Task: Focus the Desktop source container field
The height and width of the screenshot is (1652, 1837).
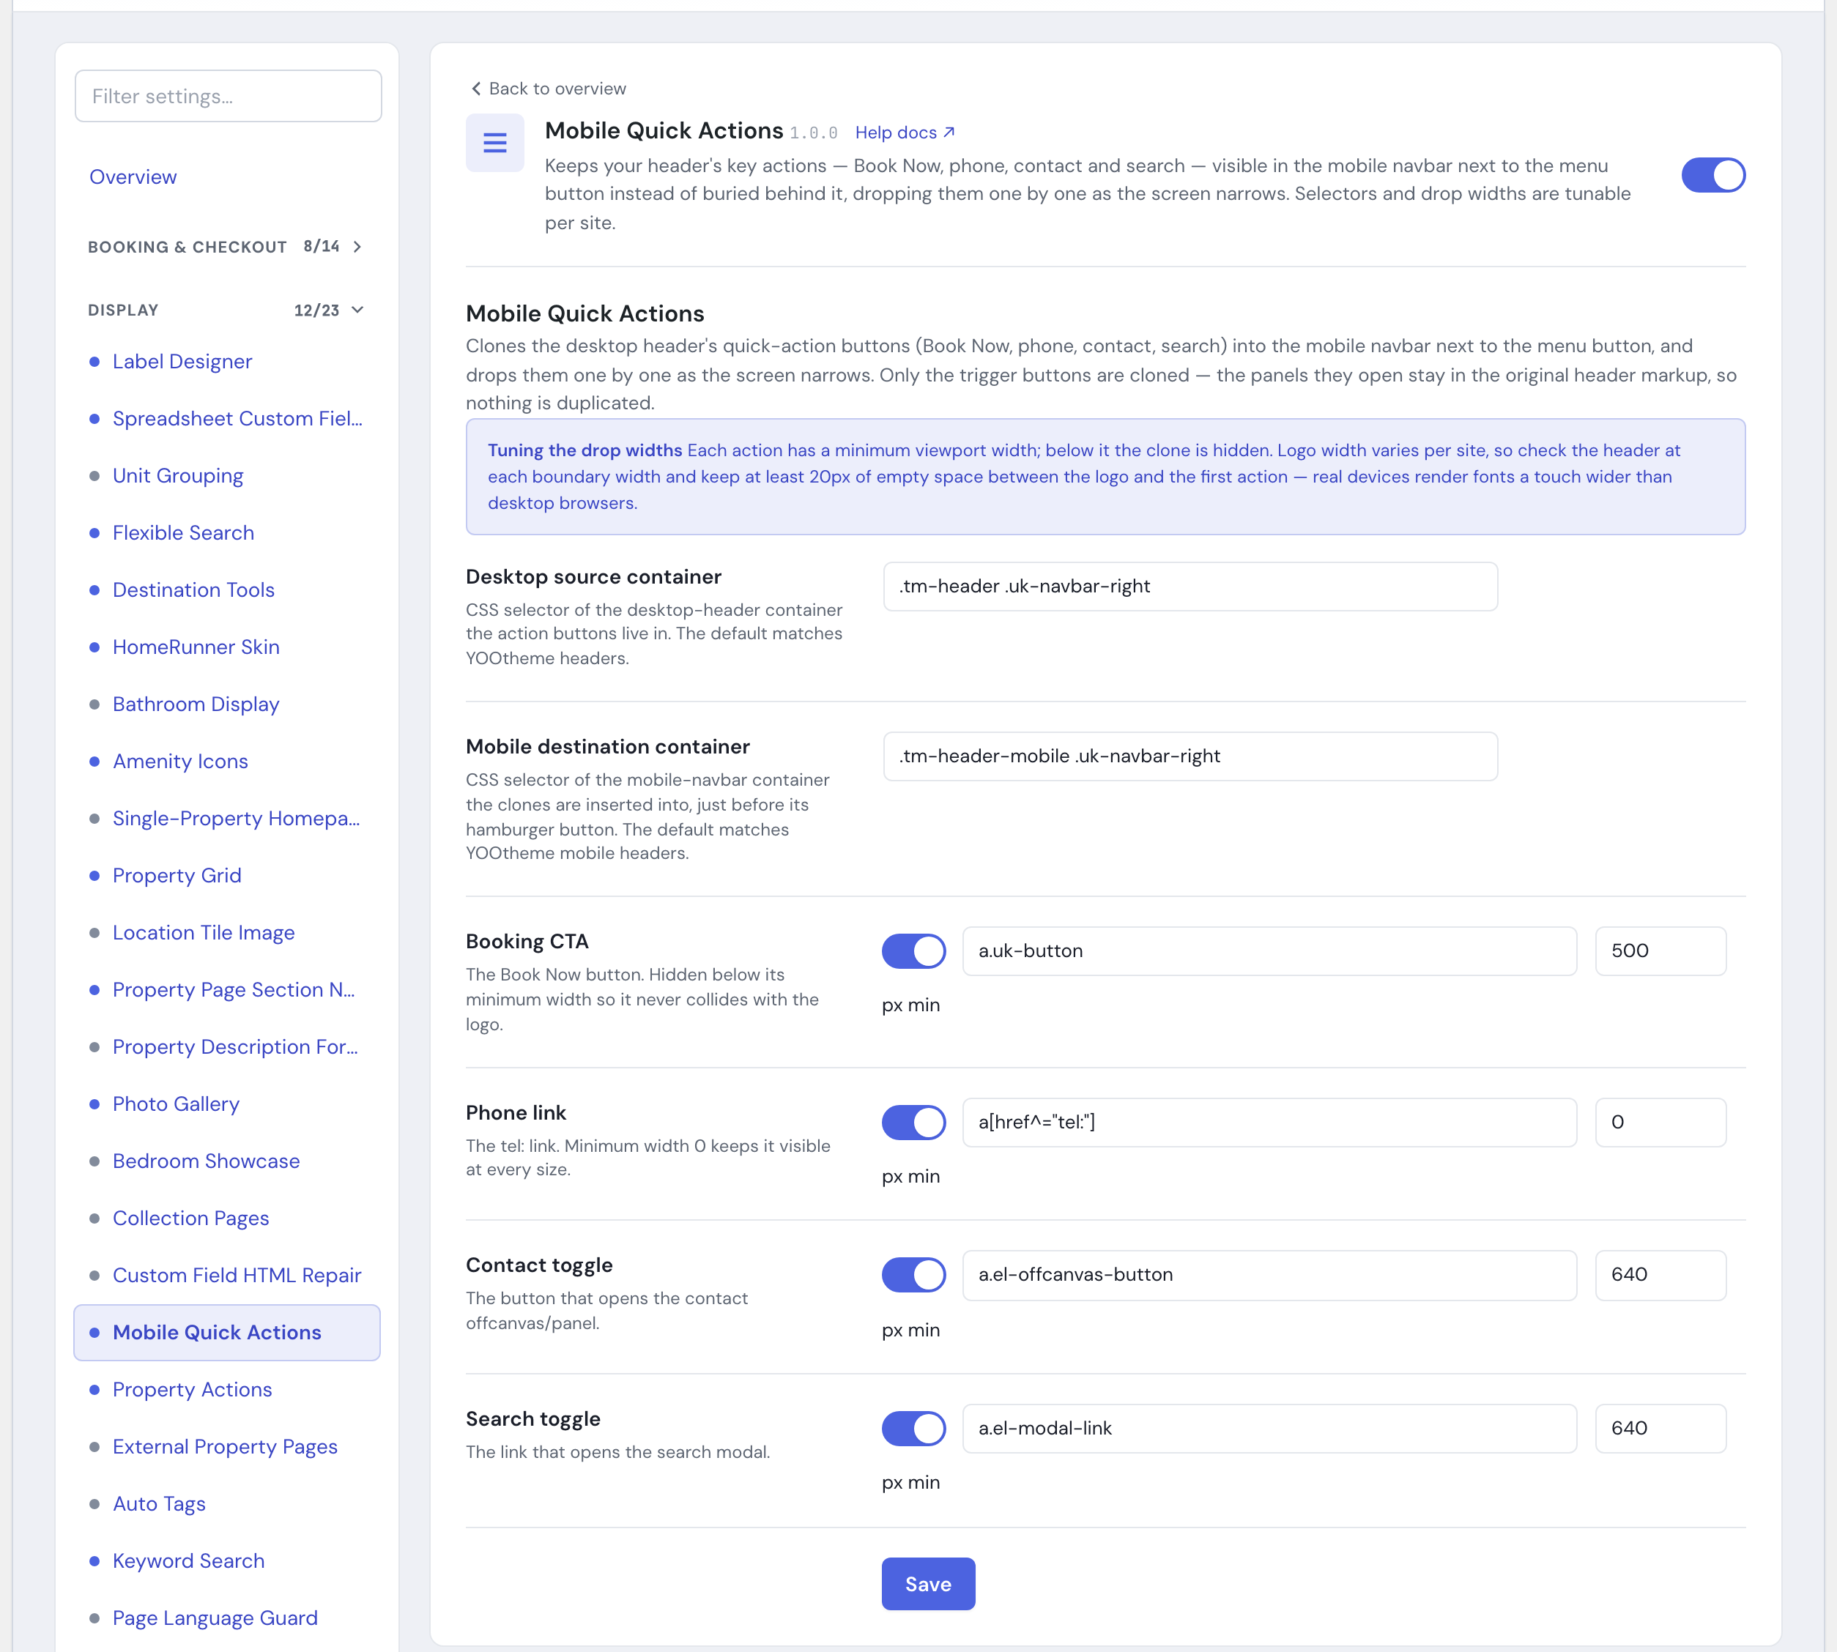Action: (x=1190, y=587)
